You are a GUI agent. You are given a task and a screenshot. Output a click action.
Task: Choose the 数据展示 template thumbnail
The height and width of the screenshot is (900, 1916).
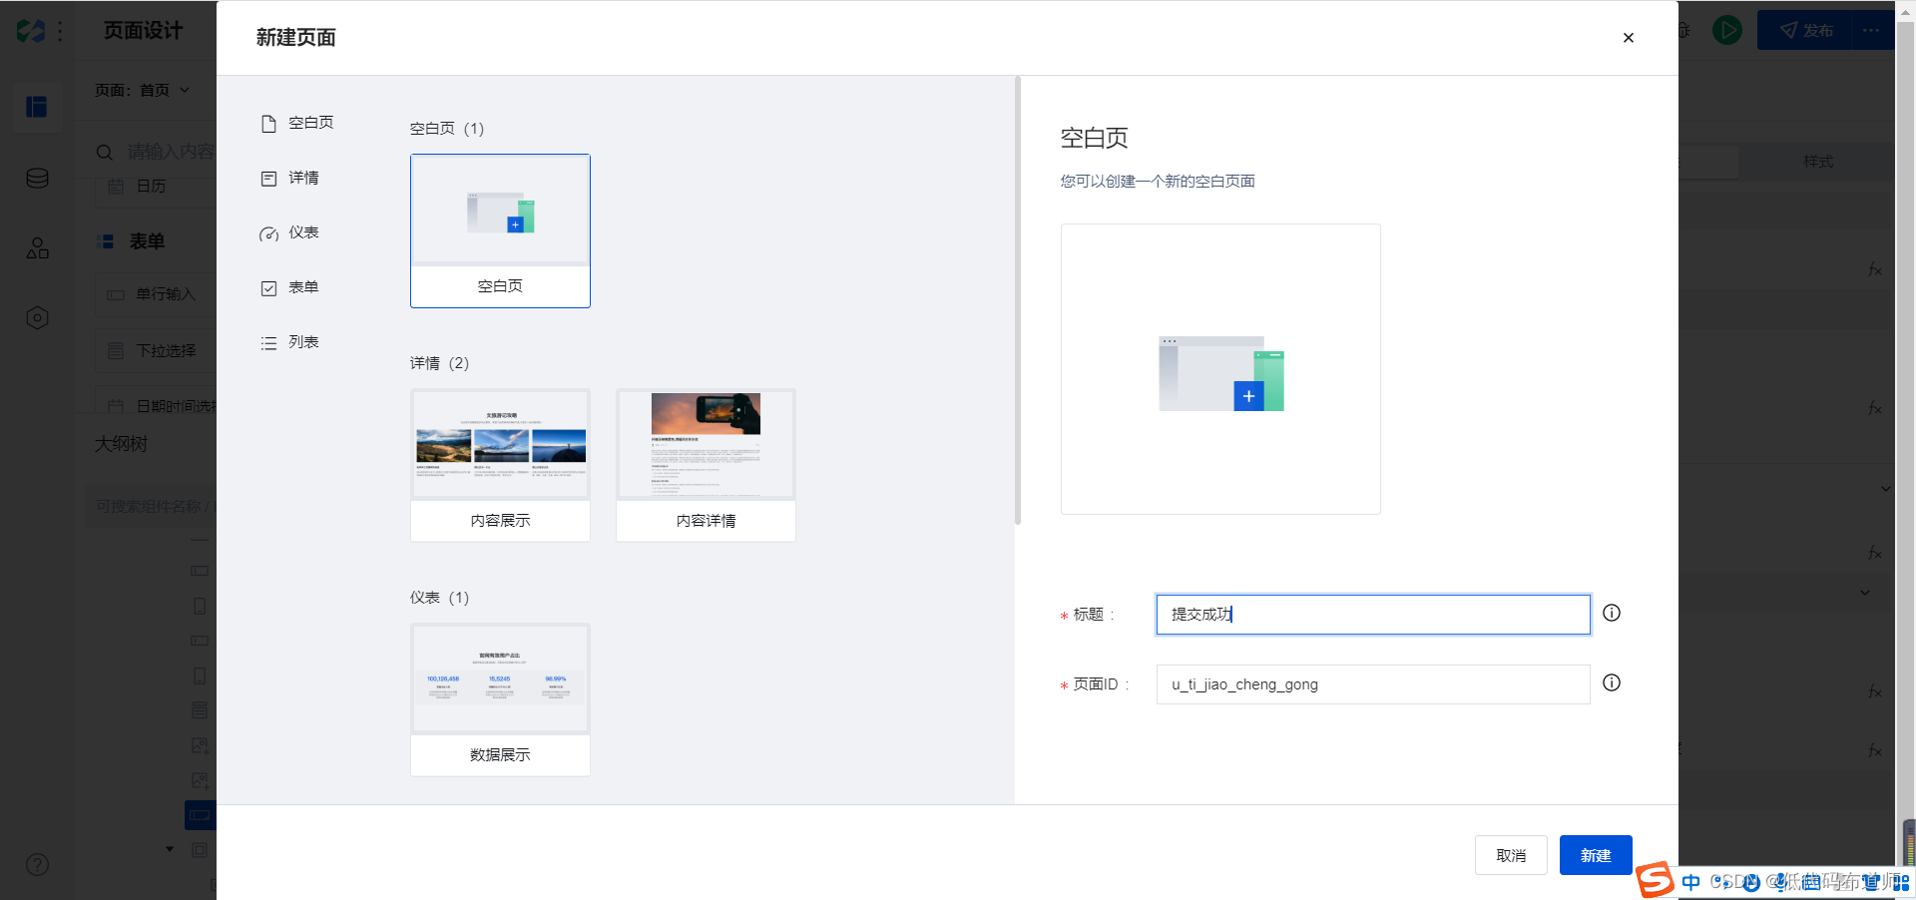coord(500,699)
